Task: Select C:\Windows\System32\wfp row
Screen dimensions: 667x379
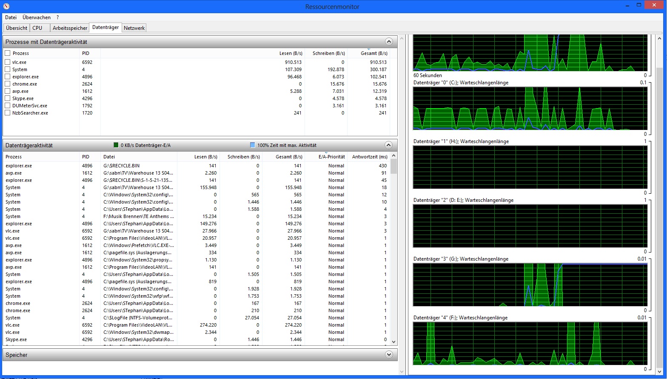Action: tap(196, 296)
